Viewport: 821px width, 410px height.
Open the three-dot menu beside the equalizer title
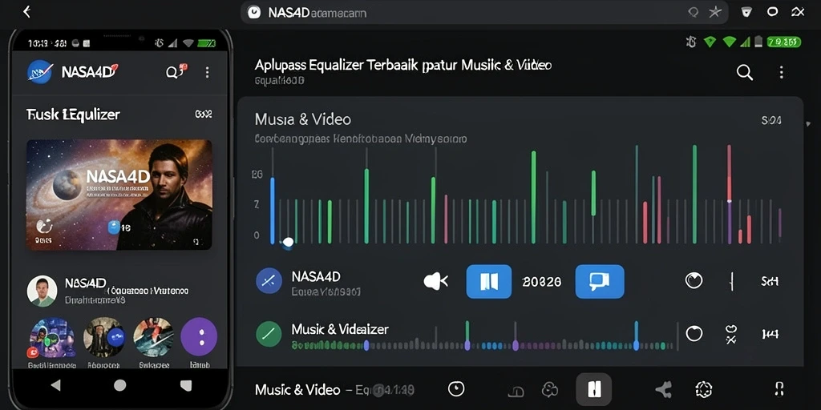click(781, 72)
